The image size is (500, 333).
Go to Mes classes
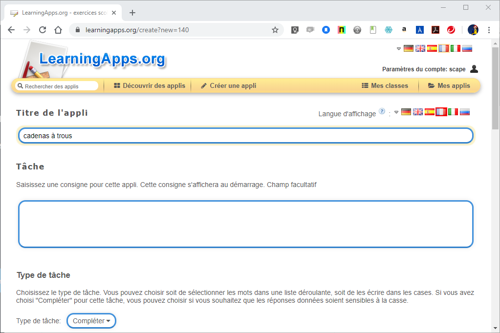click(385, 86)
